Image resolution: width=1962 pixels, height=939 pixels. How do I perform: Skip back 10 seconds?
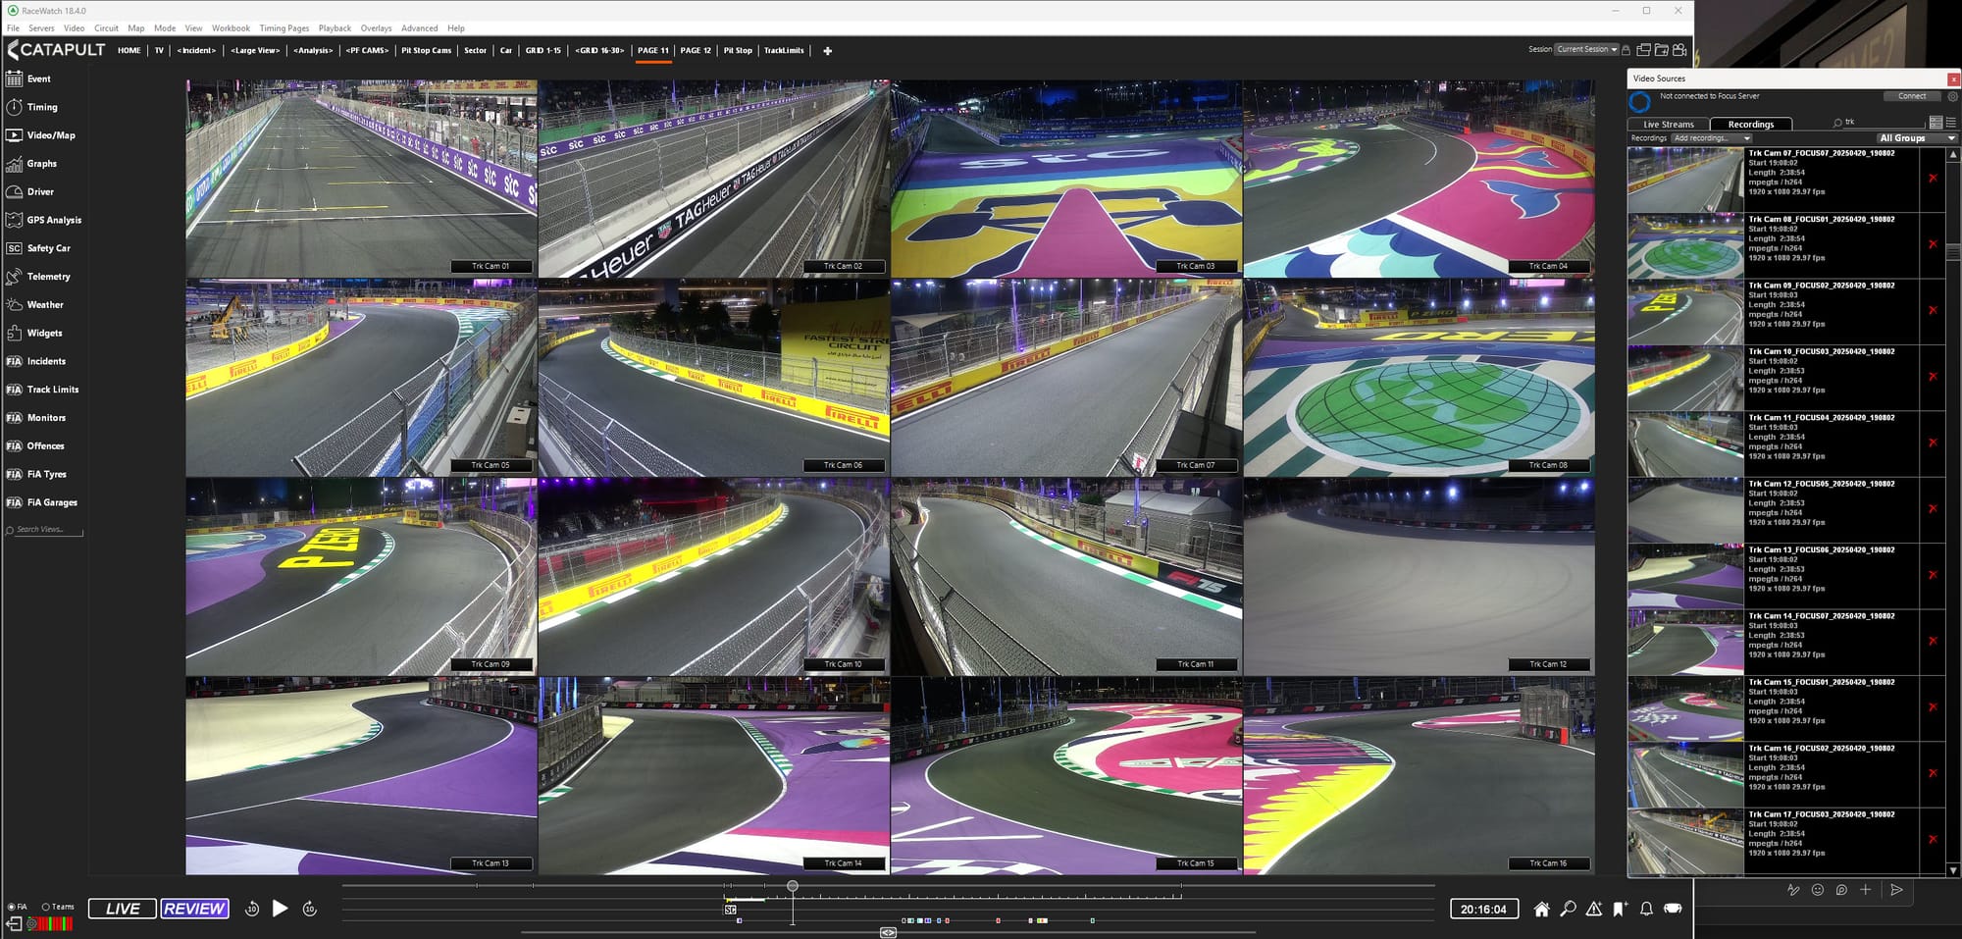pos(251,909)
